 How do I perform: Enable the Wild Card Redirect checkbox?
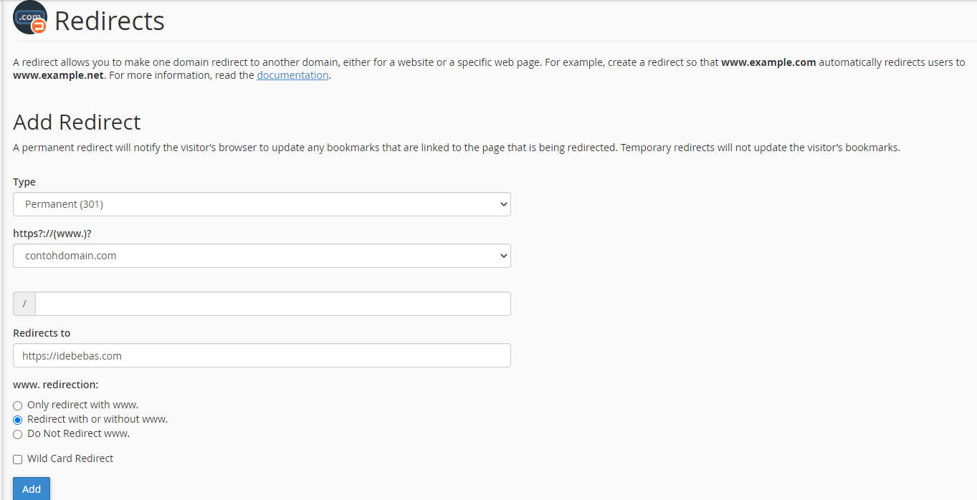click(x=17, y=458)
